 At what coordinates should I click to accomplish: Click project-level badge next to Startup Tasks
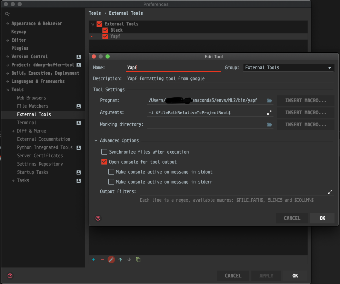(79, 172)
